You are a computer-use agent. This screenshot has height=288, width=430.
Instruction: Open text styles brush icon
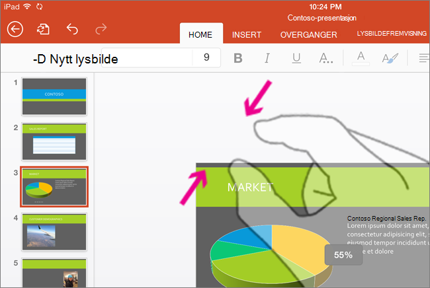tap(390, 58)
